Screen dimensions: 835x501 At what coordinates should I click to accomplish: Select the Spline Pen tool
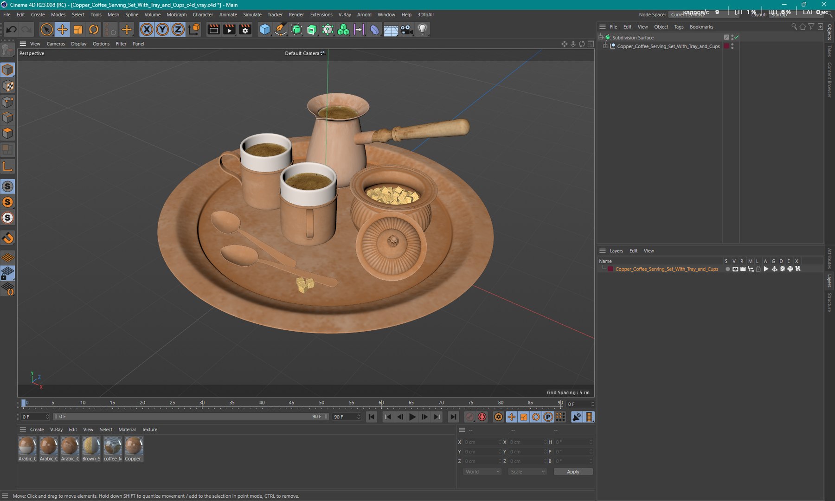(x=281, y=30)
